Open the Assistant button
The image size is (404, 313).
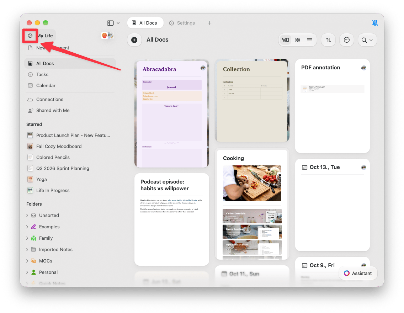coord(358,273)
